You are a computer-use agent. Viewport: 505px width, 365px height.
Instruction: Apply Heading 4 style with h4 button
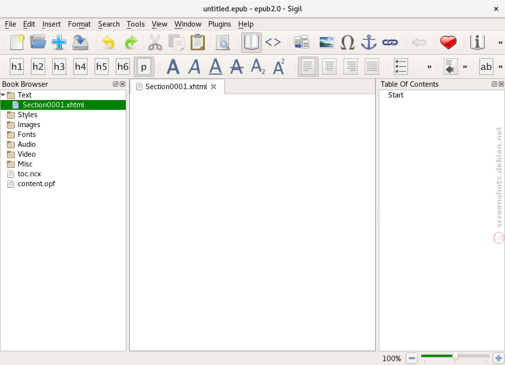click(80, 66)
